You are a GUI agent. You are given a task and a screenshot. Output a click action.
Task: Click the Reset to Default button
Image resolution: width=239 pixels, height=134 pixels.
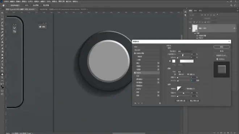194,101
